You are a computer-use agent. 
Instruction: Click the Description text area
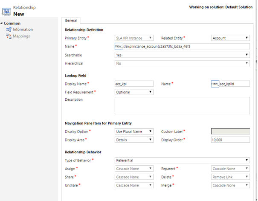point(182,105)
